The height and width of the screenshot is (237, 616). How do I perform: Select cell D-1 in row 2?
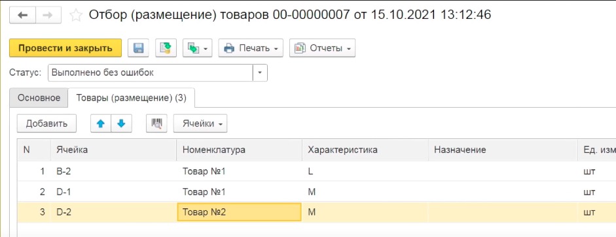coord(113,192)
